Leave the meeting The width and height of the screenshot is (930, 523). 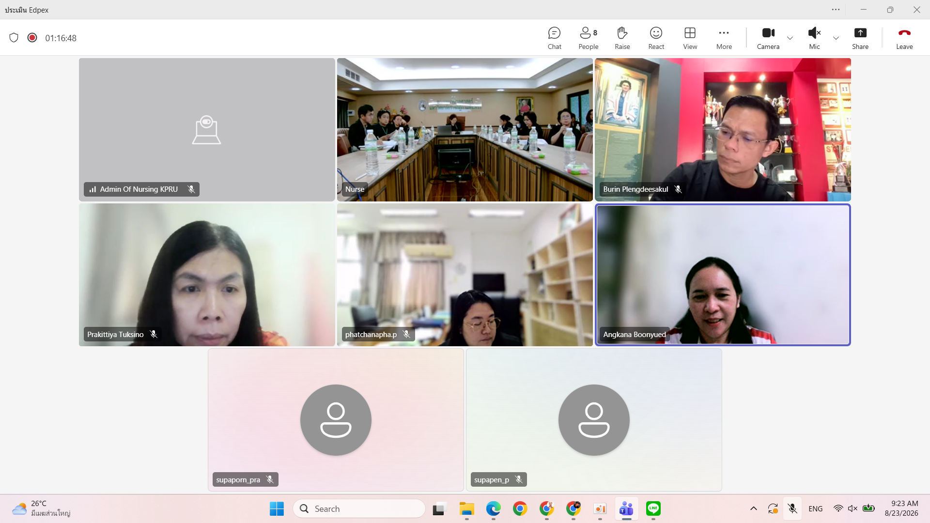(904, 38)
